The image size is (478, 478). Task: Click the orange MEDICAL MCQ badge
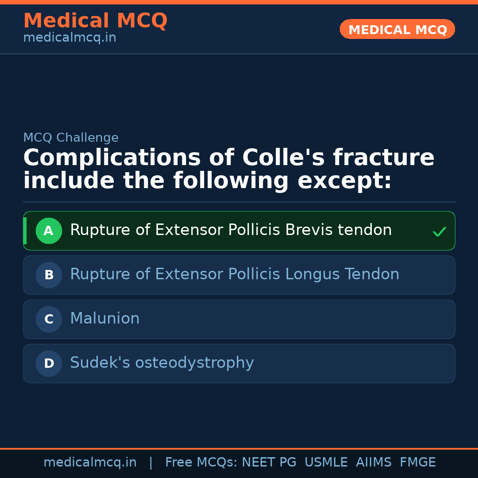tap(397, 29)
